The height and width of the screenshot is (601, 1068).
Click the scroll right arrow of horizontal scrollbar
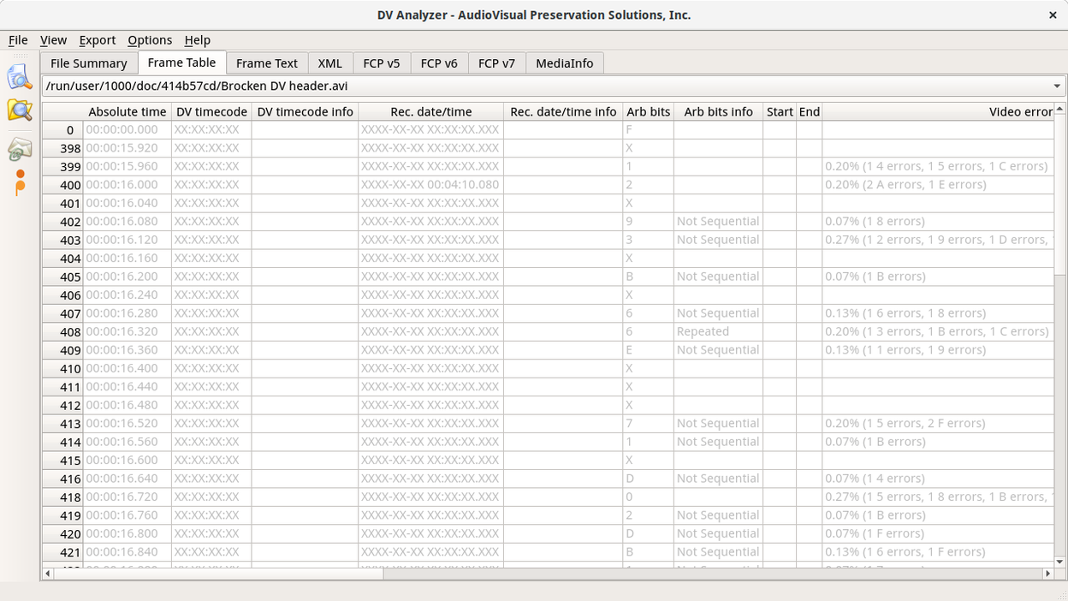click(x=1047, y=574)
